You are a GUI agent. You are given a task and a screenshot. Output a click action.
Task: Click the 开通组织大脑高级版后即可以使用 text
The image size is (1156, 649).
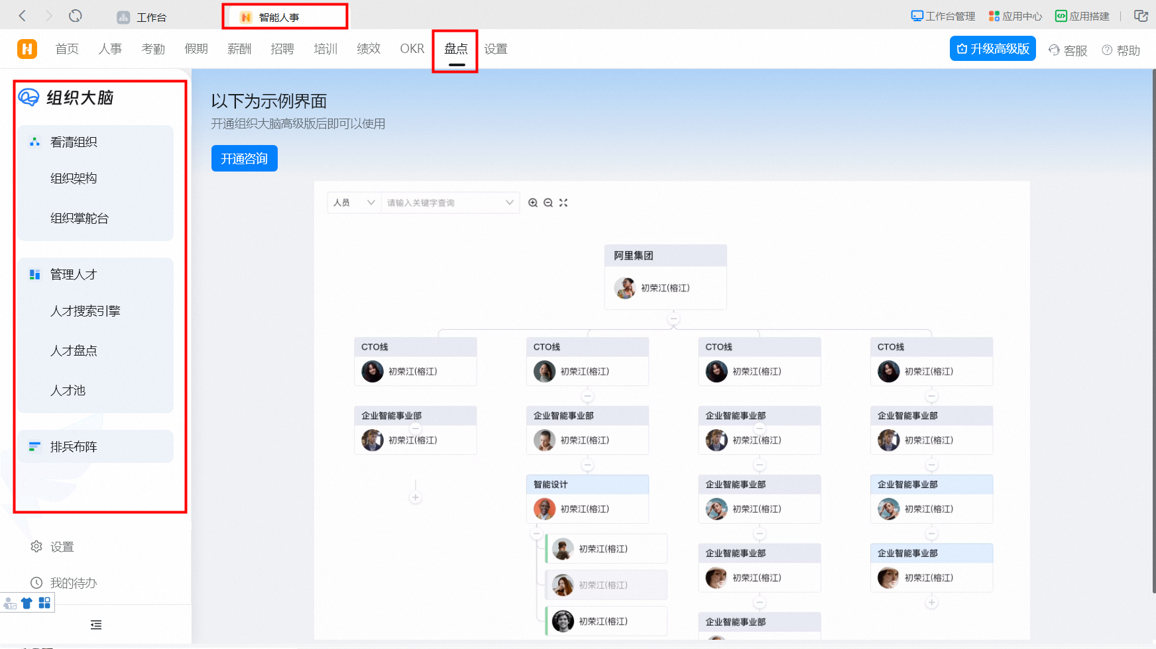tap(298, 124)
